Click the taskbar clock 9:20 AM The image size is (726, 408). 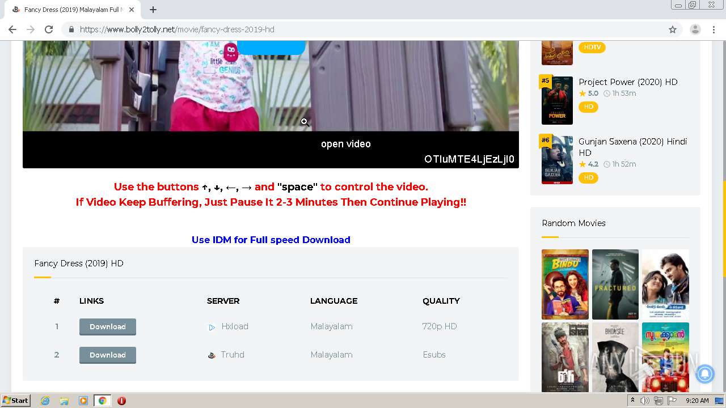click(x=697, y=401)
